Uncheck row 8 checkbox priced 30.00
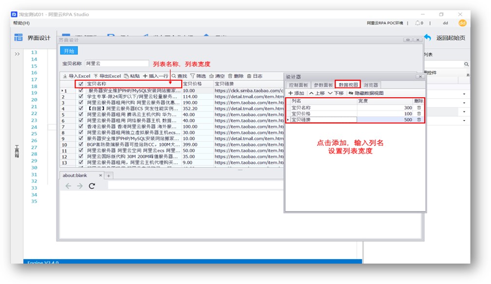 coord(81,133)
